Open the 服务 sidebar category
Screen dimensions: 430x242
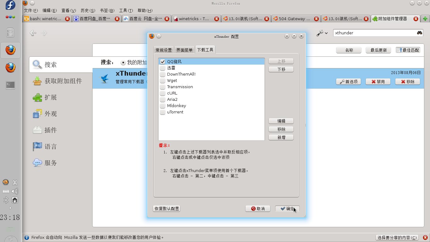pos(61,163)
